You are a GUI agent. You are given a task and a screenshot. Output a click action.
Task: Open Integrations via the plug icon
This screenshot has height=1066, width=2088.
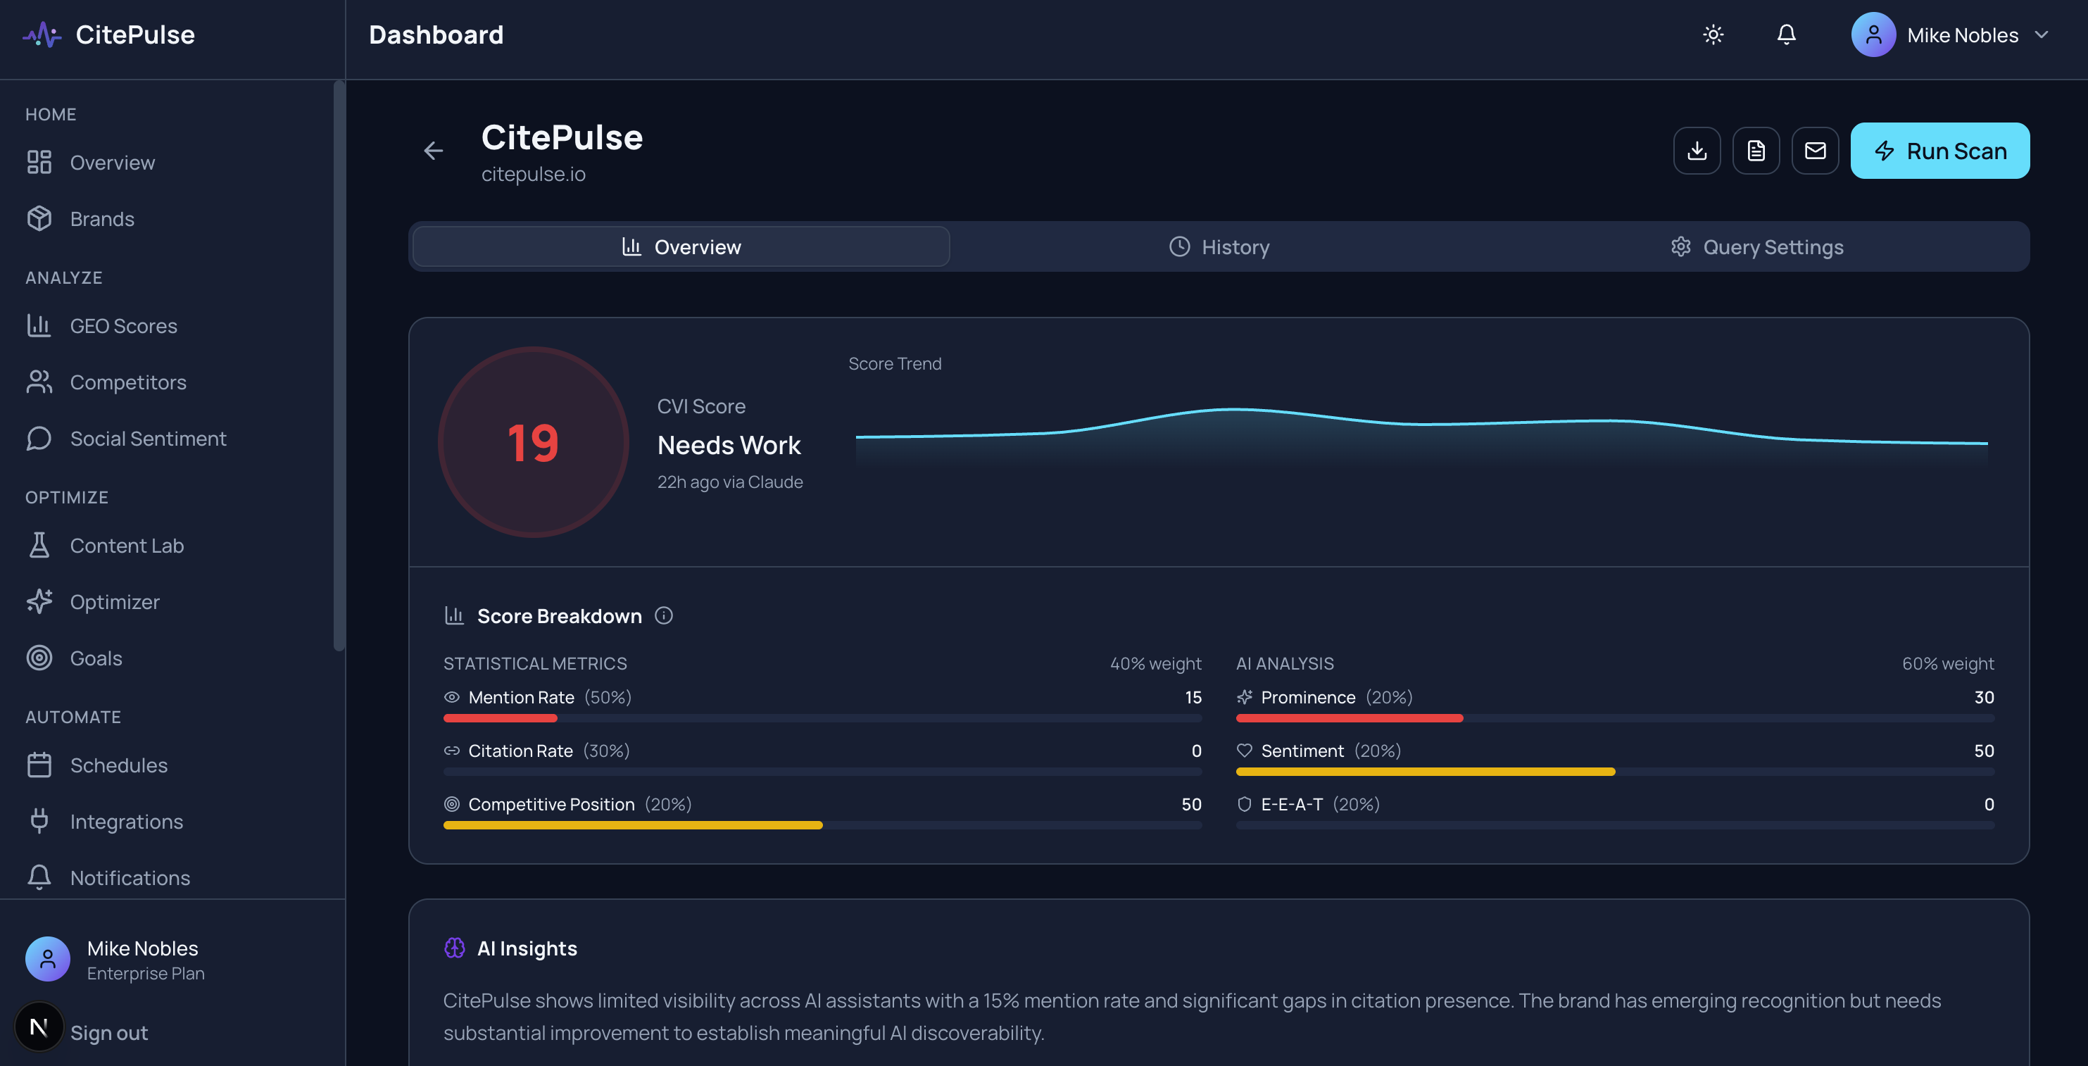coord(39,821)
